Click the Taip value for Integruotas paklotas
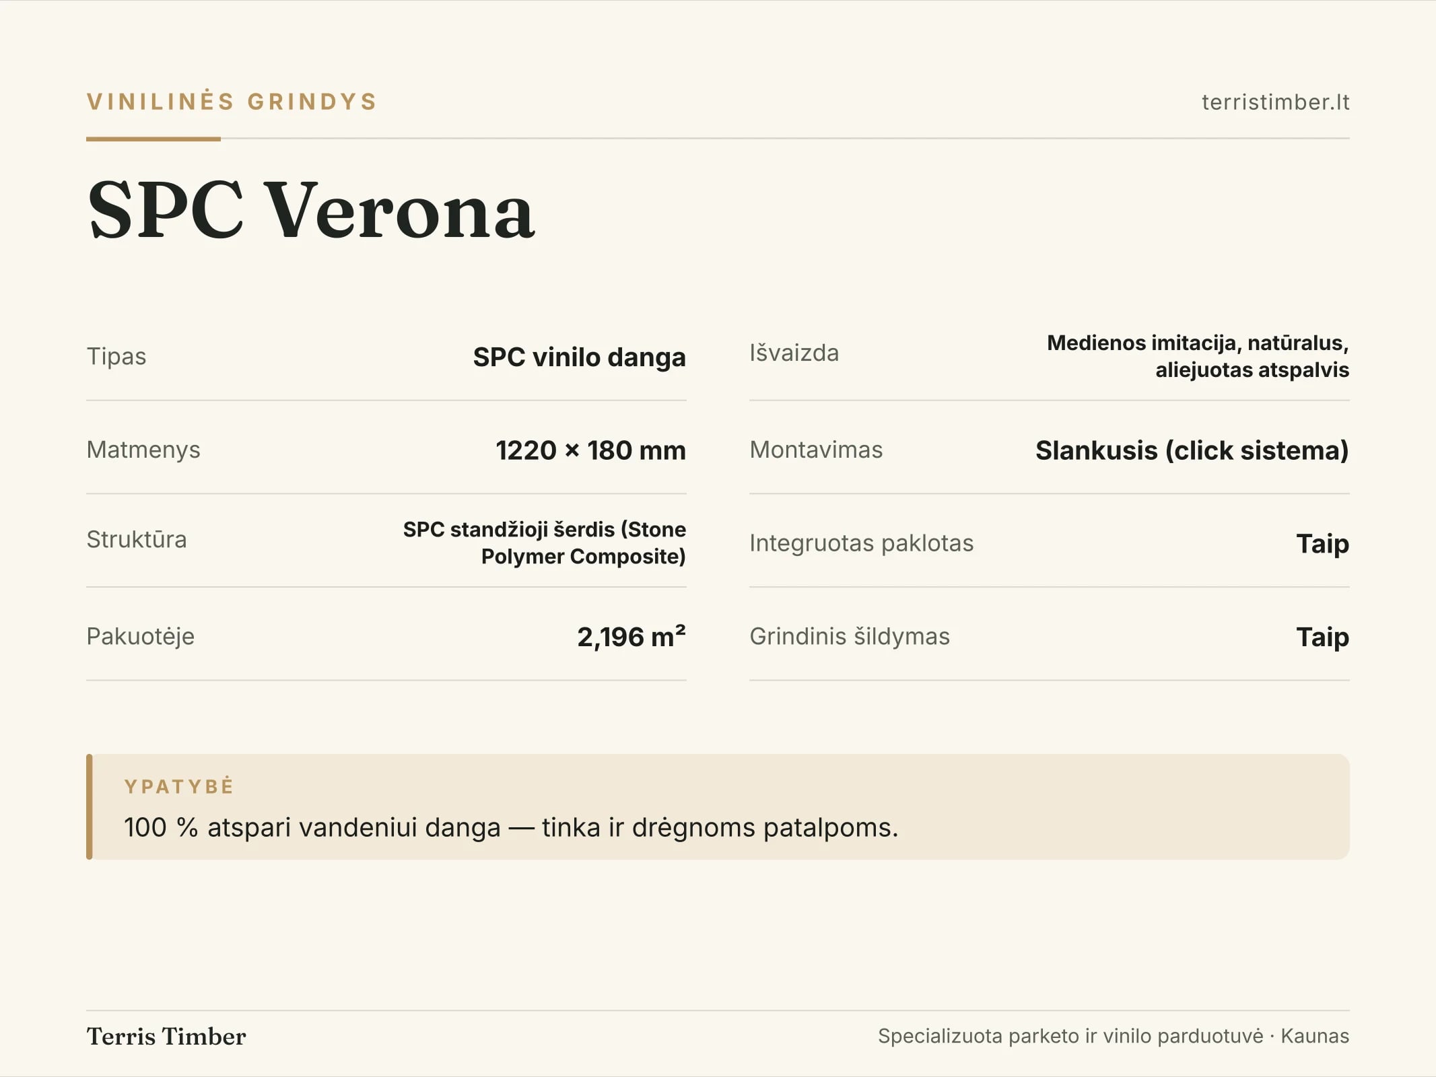Viewport: 1436px width, 1077px height. [x=1322, y=543]
